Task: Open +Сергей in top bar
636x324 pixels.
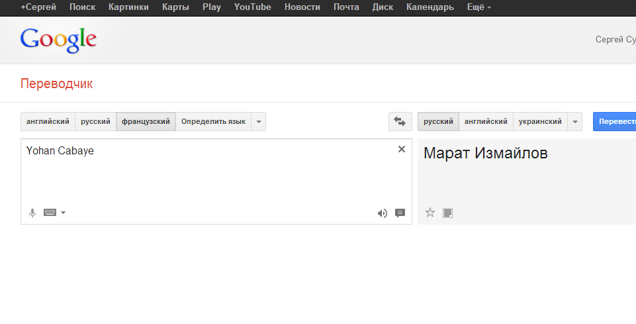Action: [38, 7]
